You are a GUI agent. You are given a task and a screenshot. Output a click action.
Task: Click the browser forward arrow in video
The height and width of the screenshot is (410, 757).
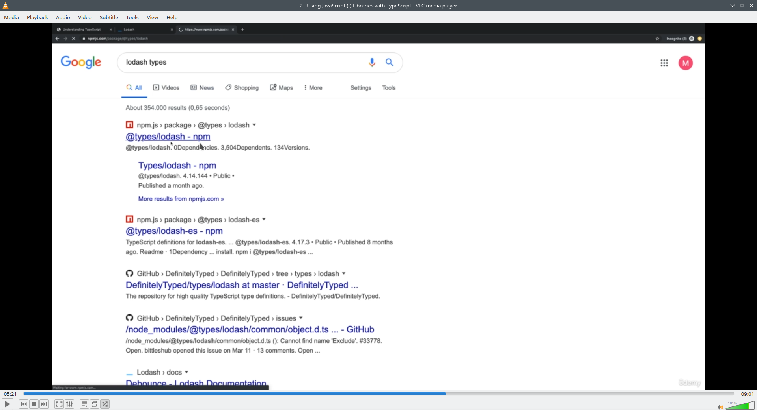[65, 39]
